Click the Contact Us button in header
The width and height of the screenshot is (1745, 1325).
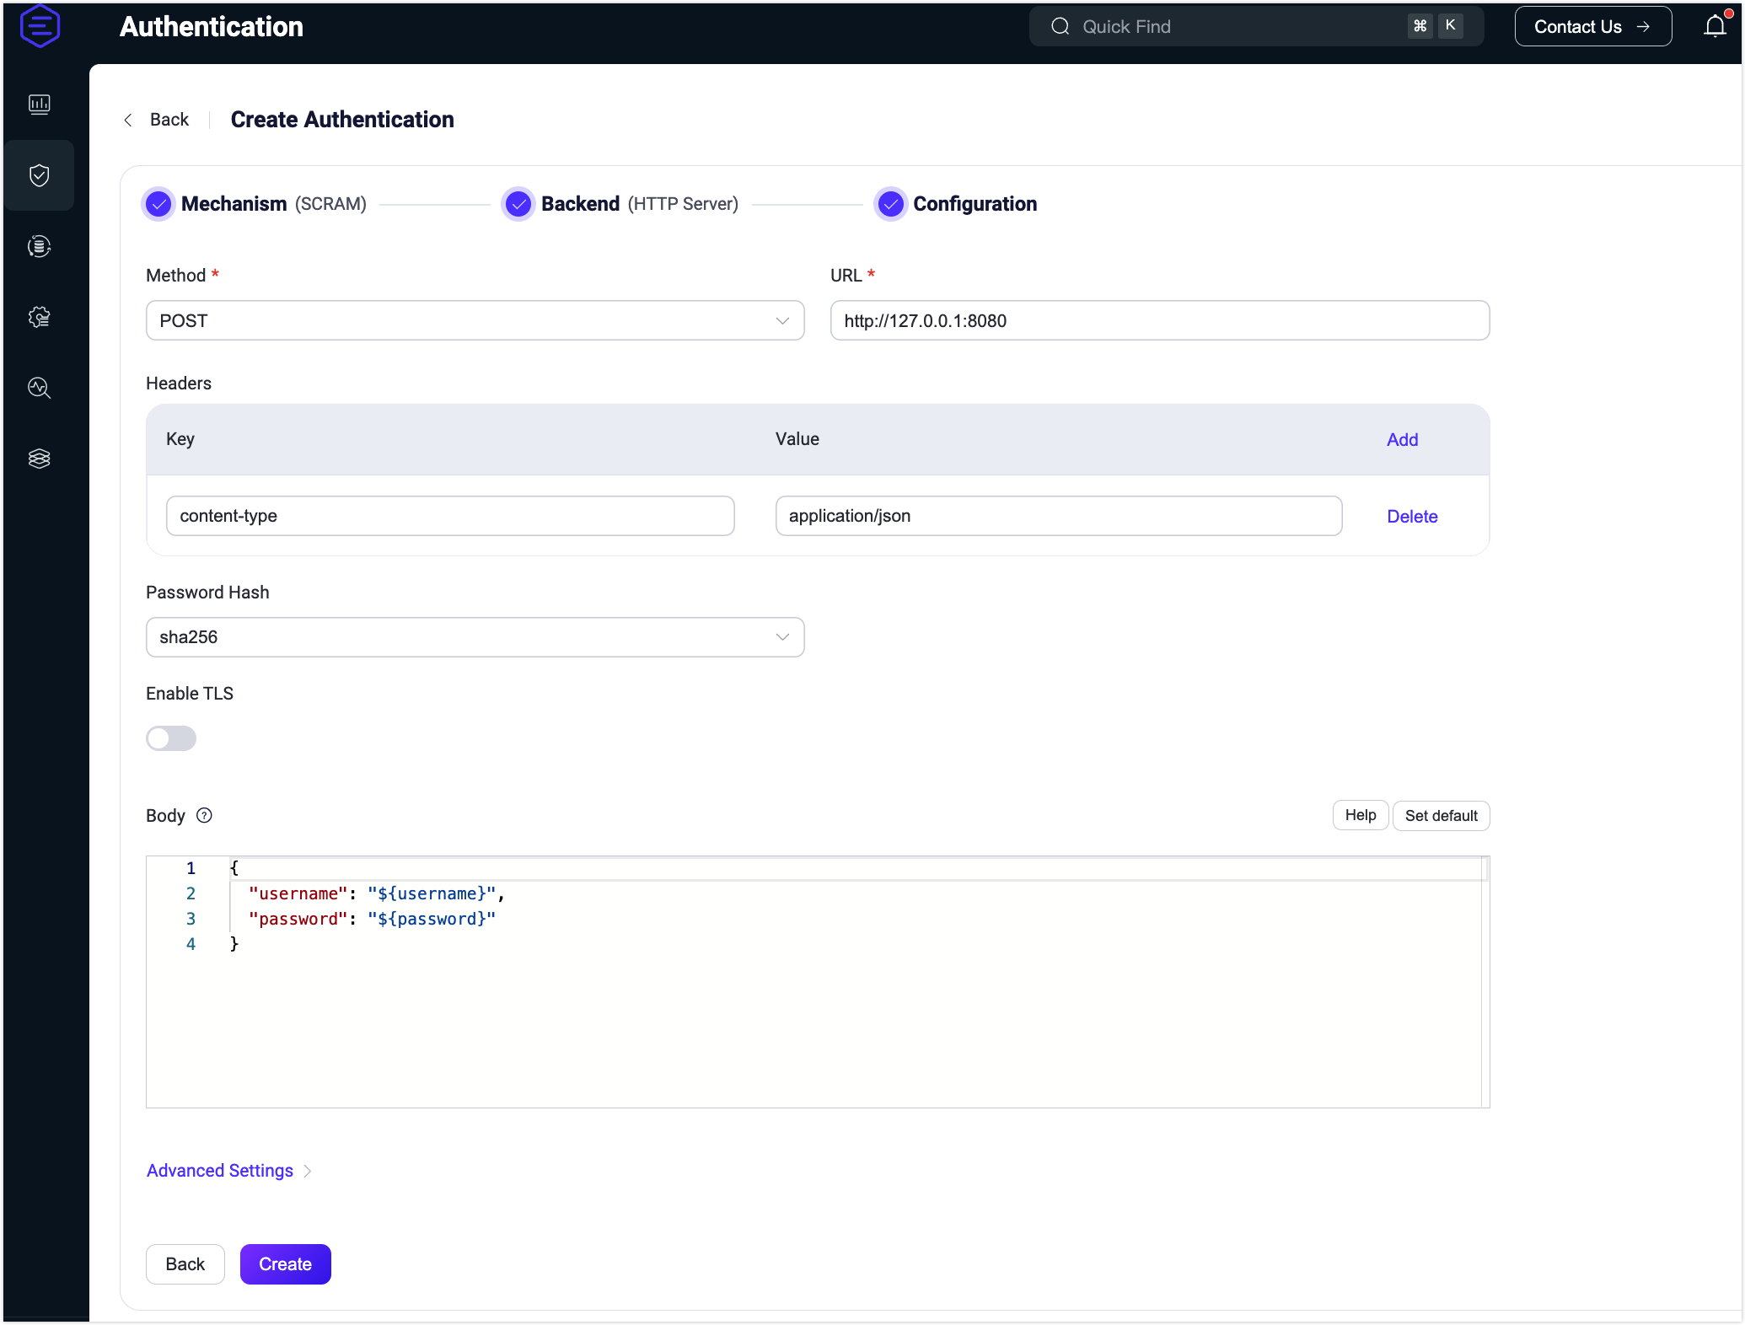1593,26
